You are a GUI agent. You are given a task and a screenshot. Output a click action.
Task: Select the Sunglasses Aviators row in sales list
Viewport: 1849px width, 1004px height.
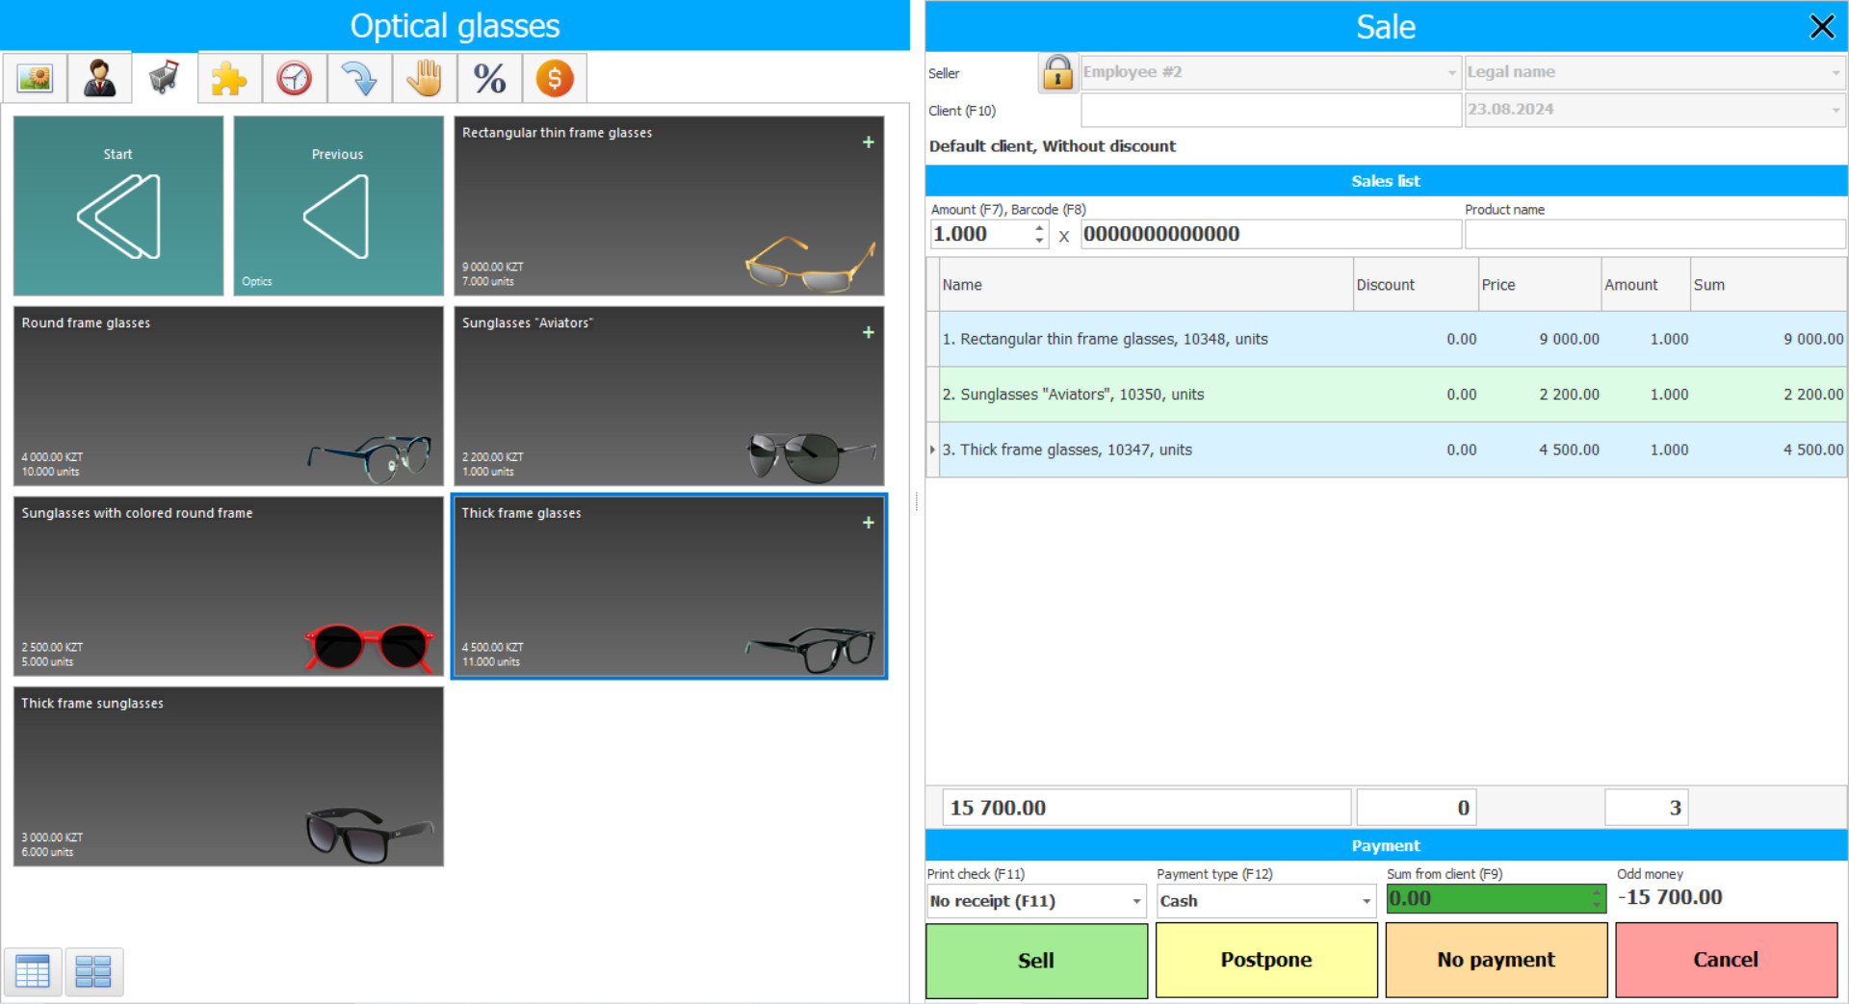1252,394
